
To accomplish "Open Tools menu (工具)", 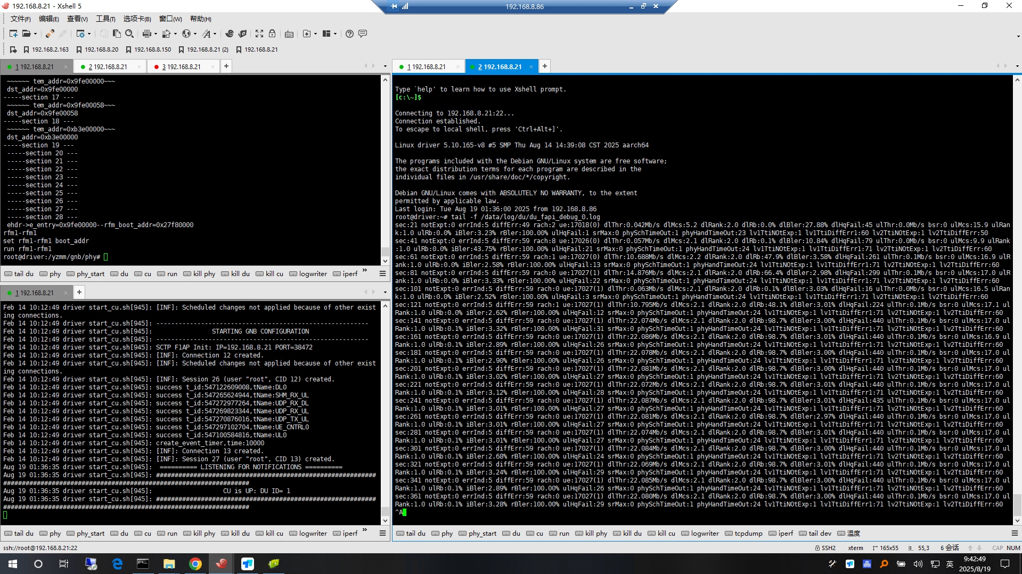I will click(x=105, y=19).
